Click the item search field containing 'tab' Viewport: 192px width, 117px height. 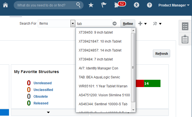pos(94,24)
